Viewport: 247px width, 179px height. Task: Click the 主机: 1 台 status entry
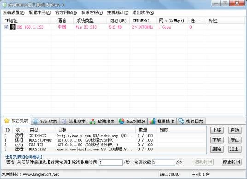(x=200, y=174)
